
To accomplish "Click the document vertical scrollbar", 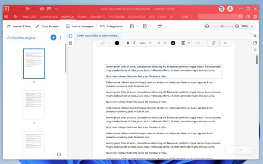I will coord(257,60).
